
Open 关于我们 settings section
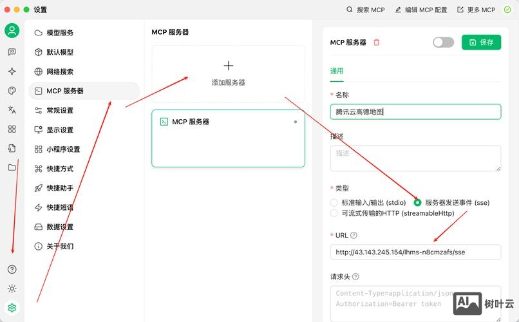coord(84,246)
